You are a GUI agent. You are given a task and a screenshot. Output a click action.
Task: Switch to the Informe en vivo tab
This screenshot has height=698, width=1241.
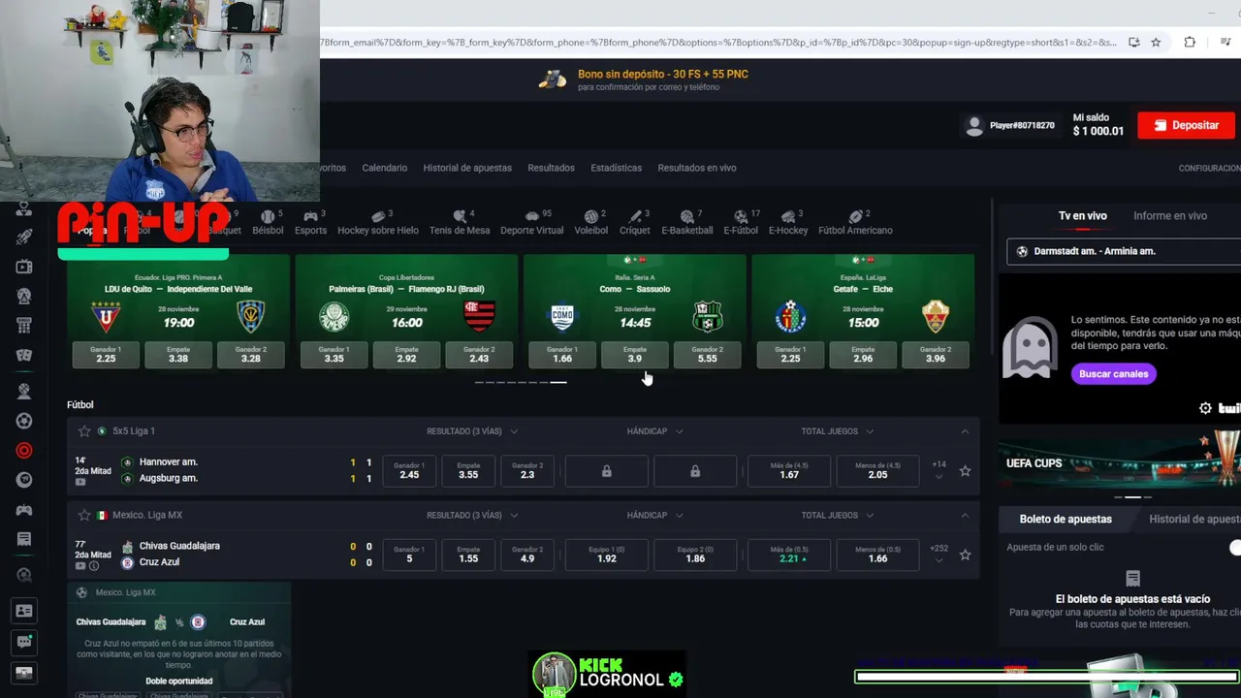pyautogui.click(x=1170, y=216)
